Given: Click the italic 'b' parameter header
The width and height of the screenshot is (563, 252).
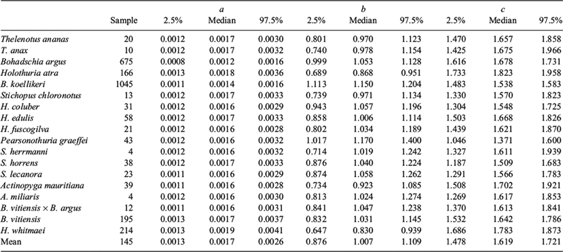Looking at the screenshot, I should (363, 9).
